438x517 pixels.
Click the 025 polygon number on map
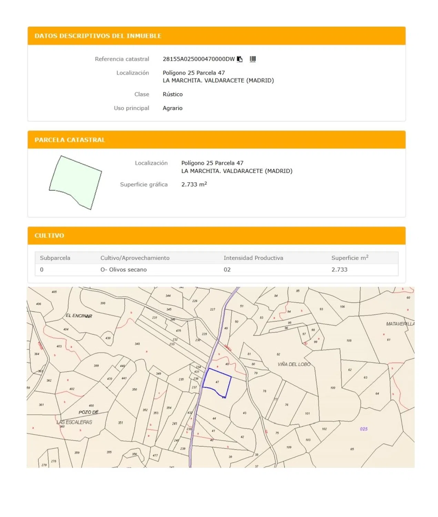coord(364,429)
